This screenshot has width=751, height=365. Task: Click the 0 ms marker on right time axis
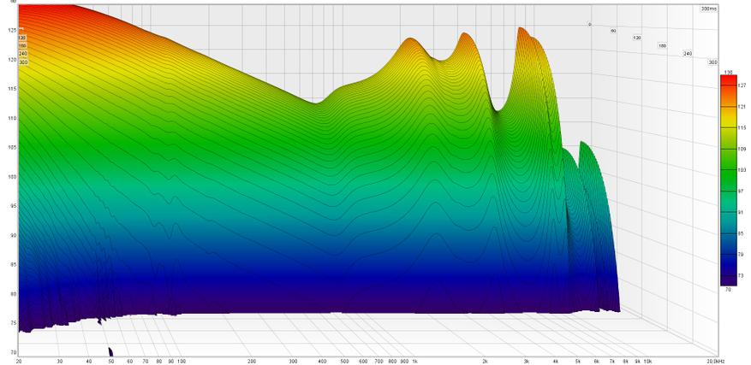(x=589, y=24)
